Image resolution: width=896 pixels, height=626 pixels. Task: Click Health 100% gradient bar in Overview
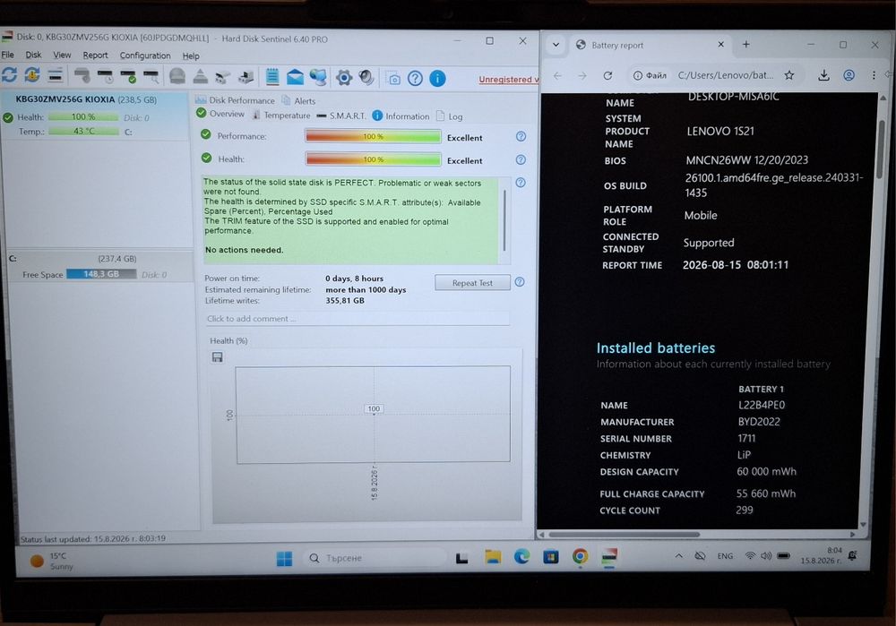pos(373,159)
